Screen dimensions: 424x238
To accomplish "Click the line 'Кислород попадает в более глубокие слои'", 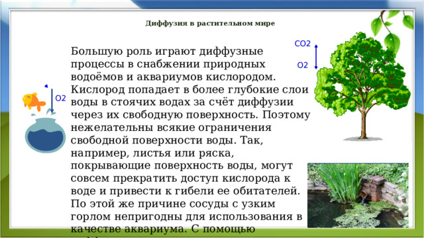I will click(x=189, y=89).
